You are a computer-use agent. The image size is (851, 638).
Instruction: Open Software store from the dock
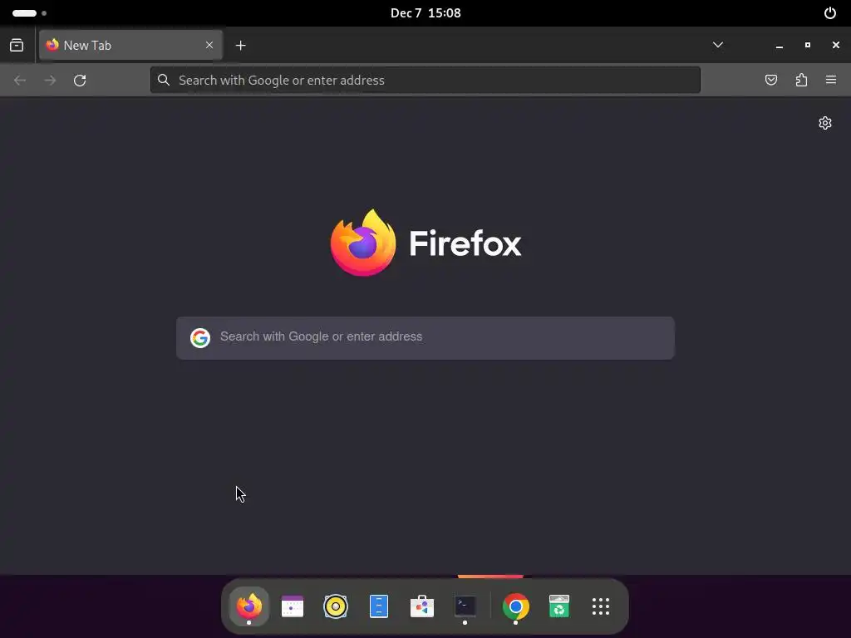point(422,606)
